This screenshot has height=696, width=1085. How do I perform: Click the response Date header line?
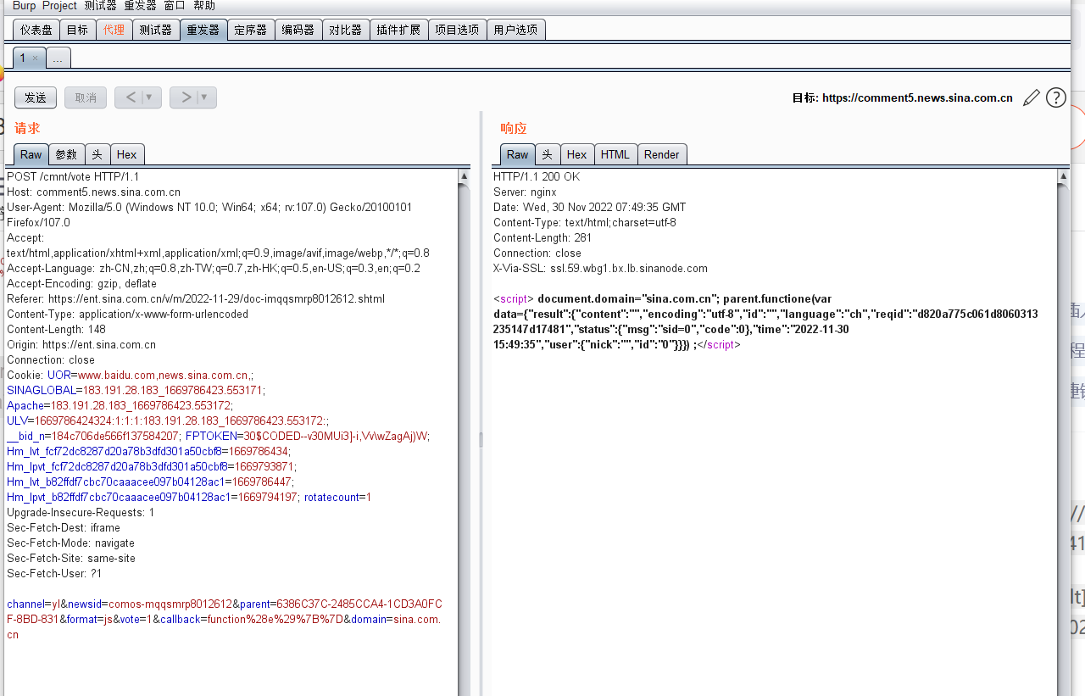pos(590,208)
